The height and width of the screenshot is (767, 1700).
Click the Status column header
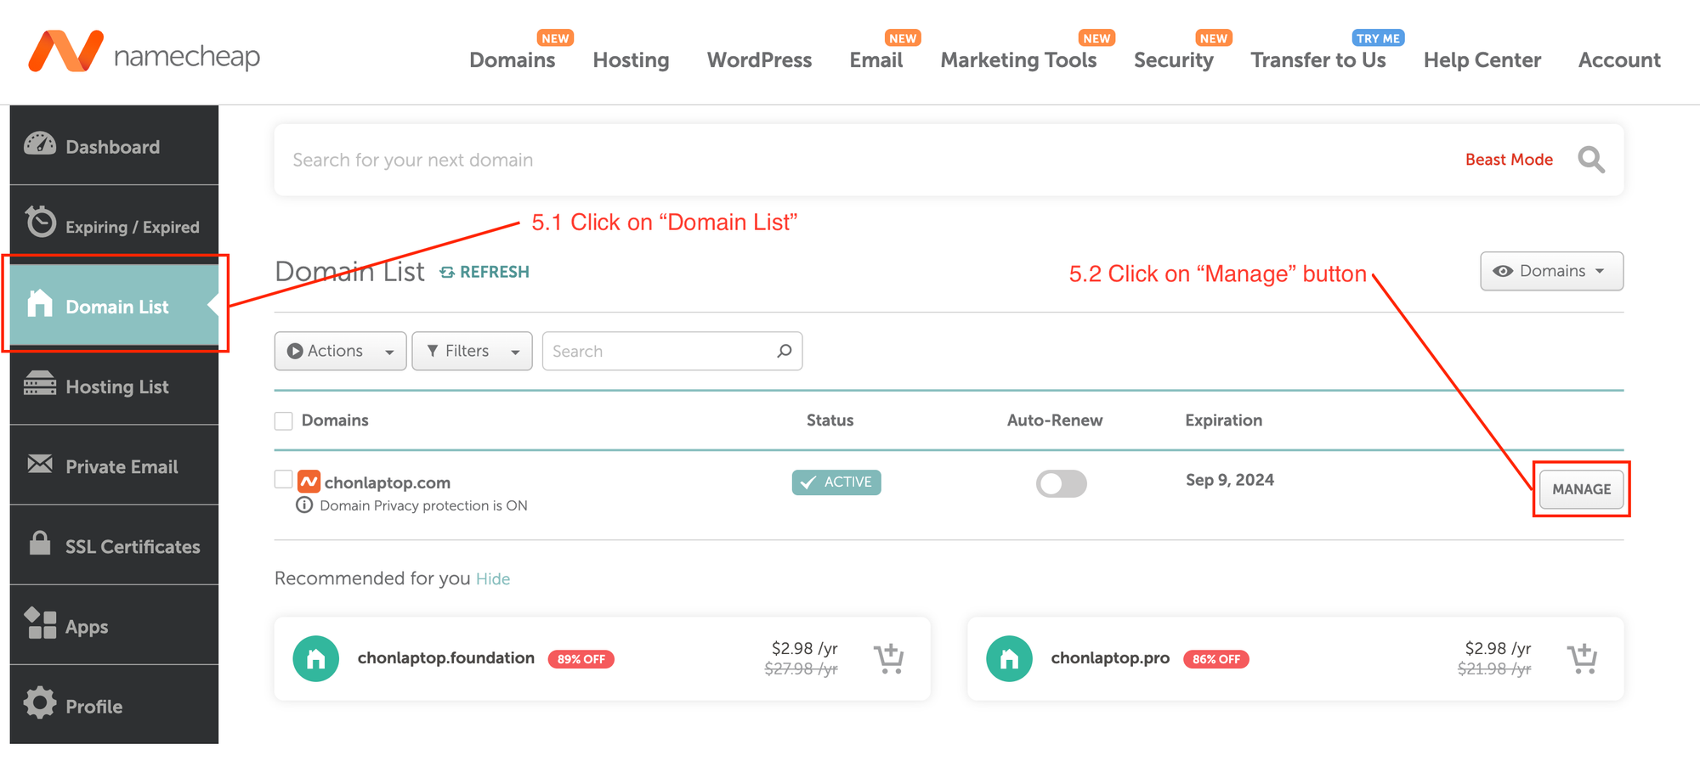pyautogui.click(x=830, y=420)
